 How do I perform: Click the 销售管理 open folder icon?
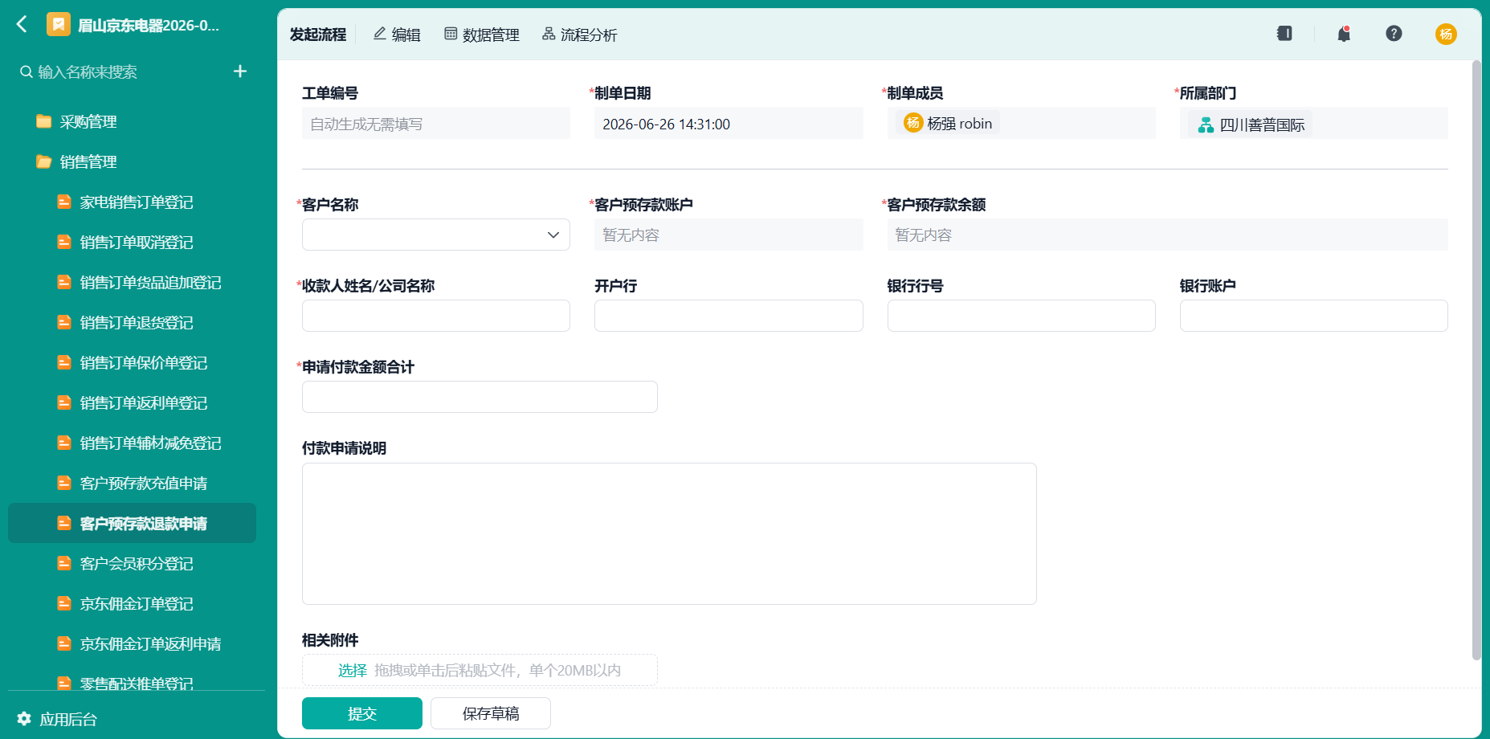click(x=44, y=161)
